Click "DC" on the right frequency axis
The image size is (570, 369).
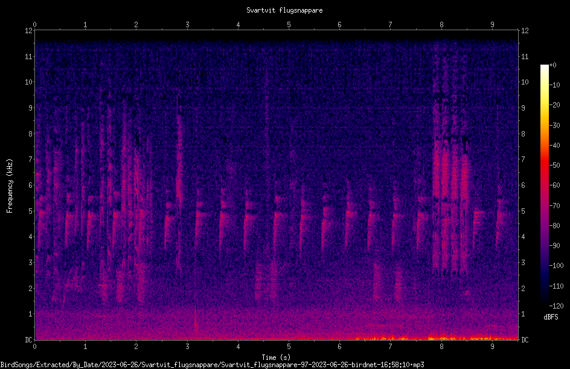(x=525, y=340)
